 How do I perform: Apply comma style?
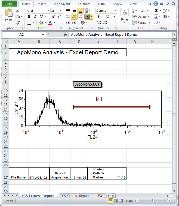click(x=114, y=17)
